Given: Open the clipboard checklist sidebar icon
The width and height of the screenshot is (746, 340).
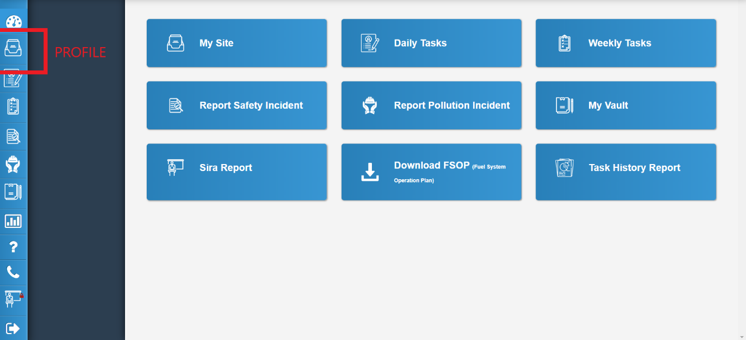Looking at the screenshot, I should tap(14, 106).
